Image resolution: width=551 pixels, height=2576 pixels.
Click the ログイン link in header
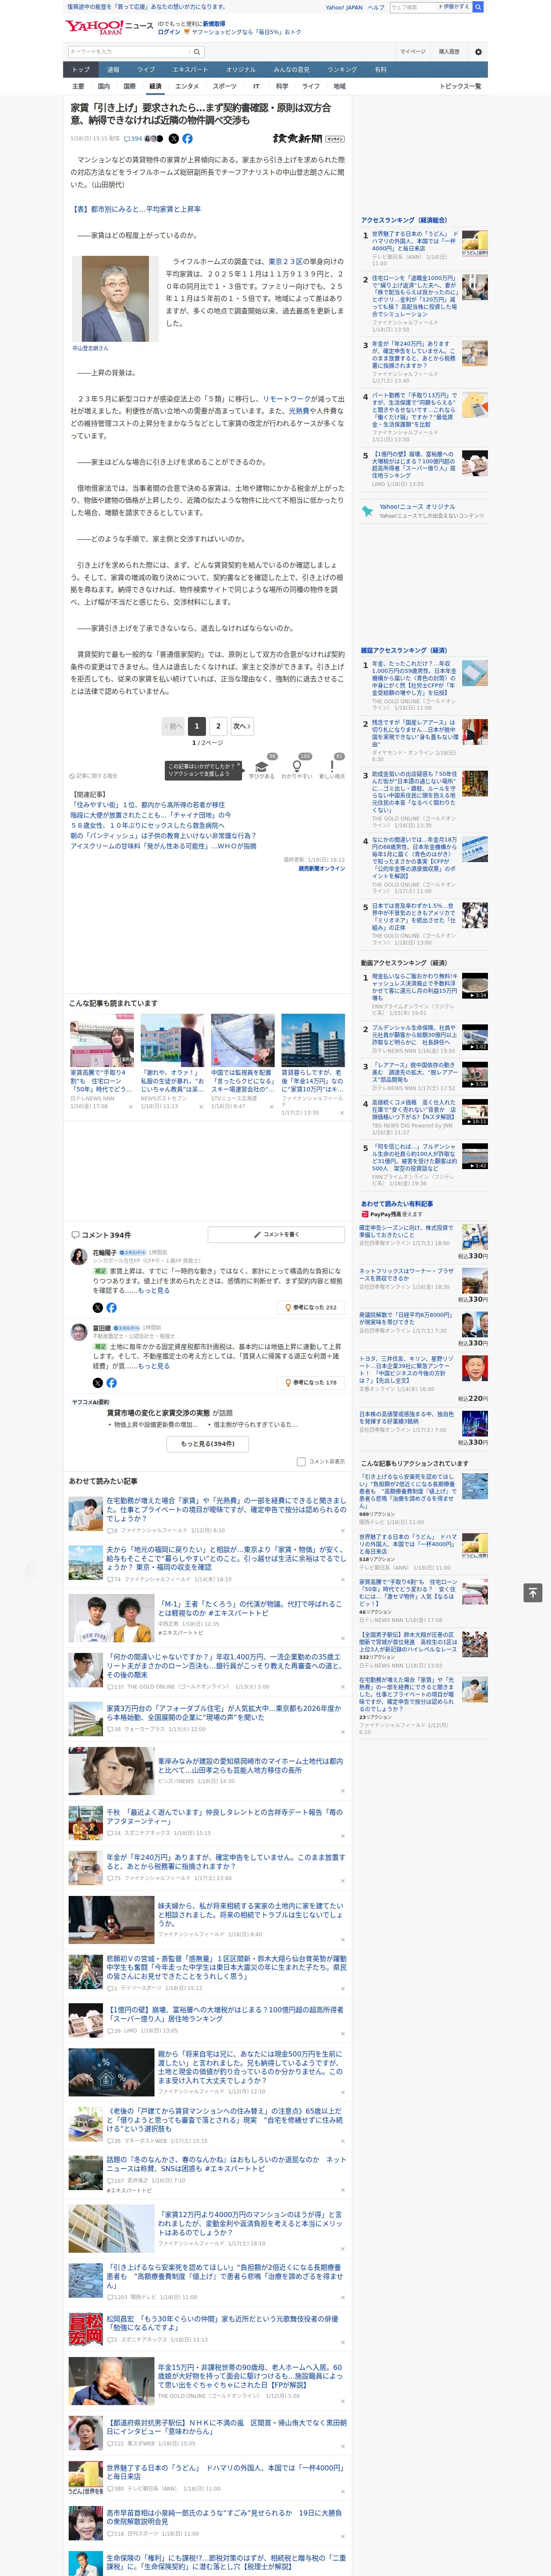tap(169, 32)
